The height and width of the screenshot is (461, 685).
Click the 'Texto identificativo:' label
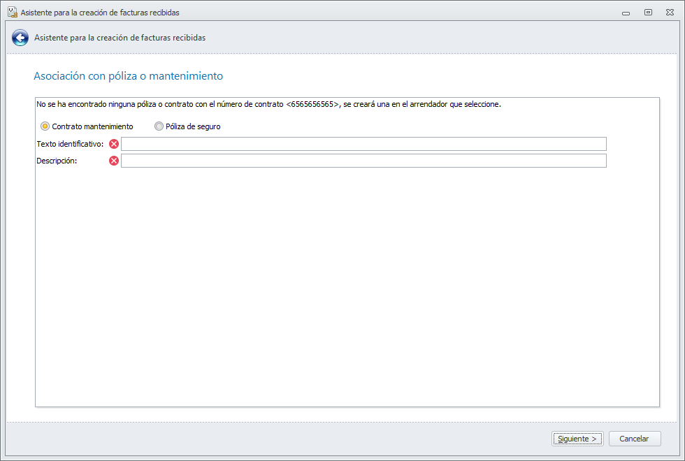(x=71, y=144)
